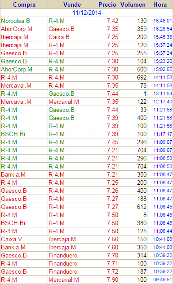The image size is (173, 284).
Task: Click the Compra column header
Action: 24,4
